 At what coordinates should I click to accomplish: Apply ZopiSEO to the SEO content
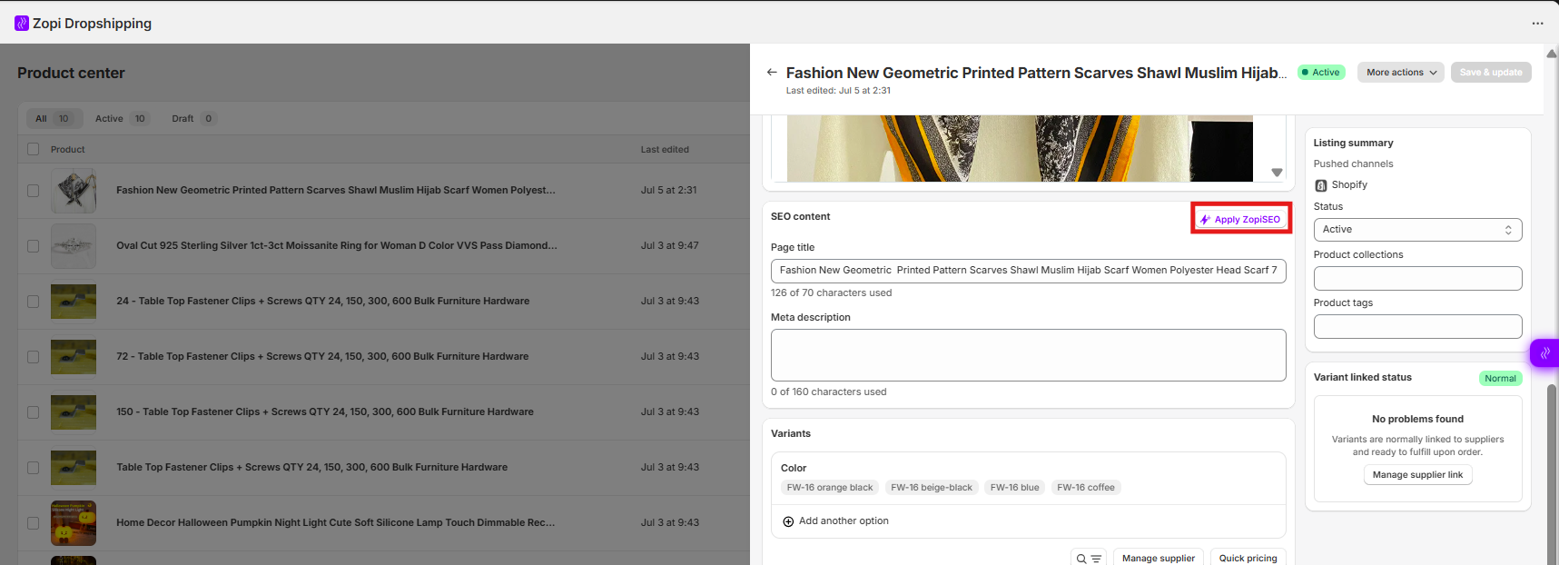1241,219
